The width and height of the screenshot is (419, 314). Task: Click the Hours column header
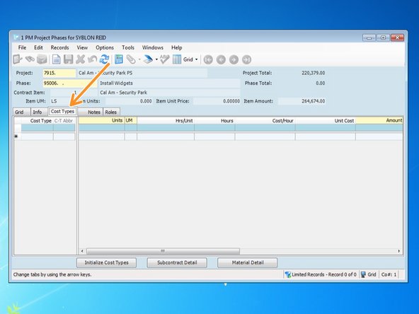click(x=214, y=121)
